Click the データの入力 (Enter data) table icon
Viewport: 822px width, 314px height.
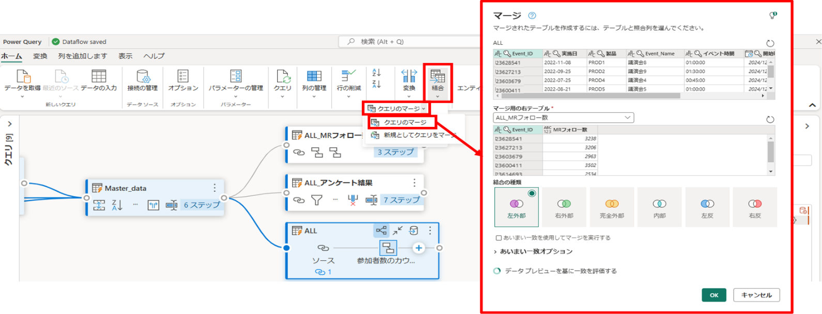pos(99,76)
